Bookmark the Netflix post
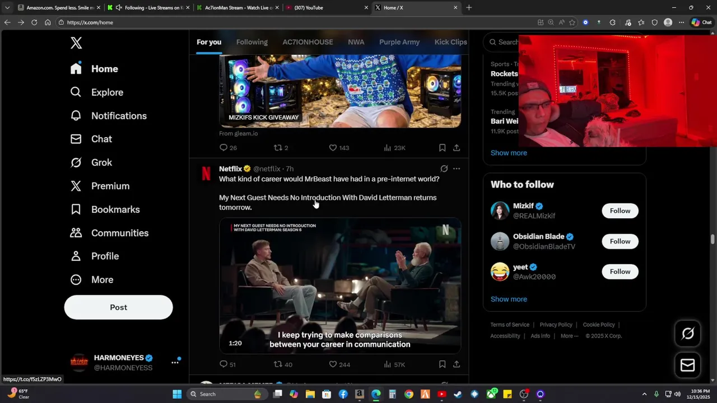This screenshot has width=717, height=403. 442,364
